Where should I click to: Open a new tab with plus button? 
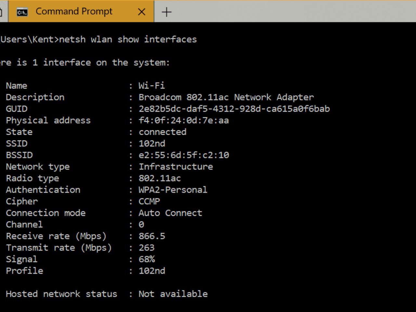tap(166, 12)
